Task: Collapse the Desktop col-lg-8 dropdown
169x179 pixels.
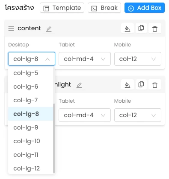Action: 32,59
